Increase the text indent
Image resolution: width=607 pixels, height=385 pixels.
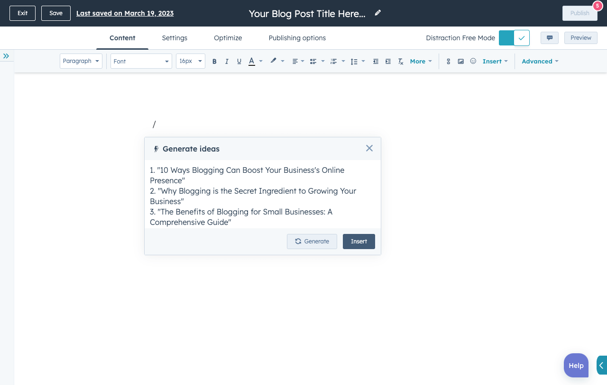(x=388, y=61)
